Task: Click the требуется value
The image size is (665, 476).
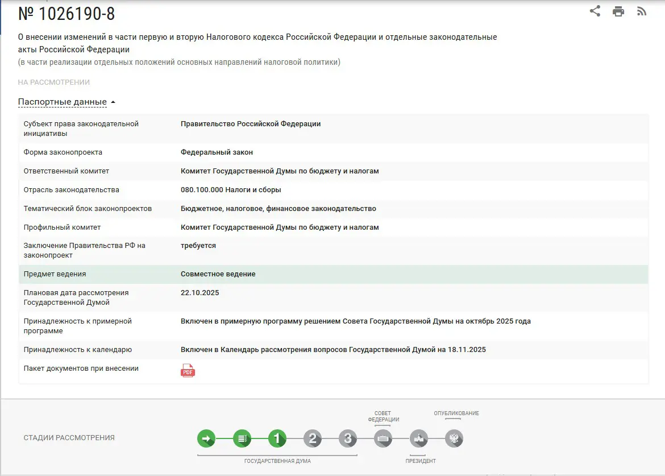Action: point(198,246)
